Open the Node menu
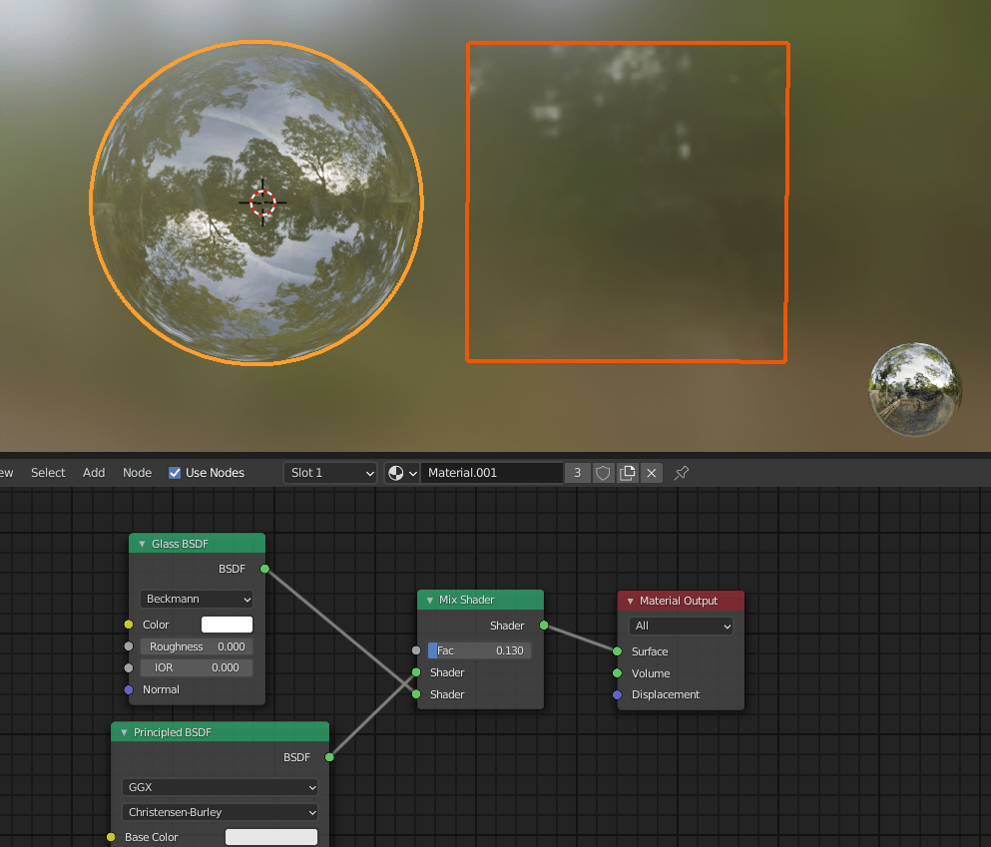This screenshot has height=847, width=991. point(137,473)
